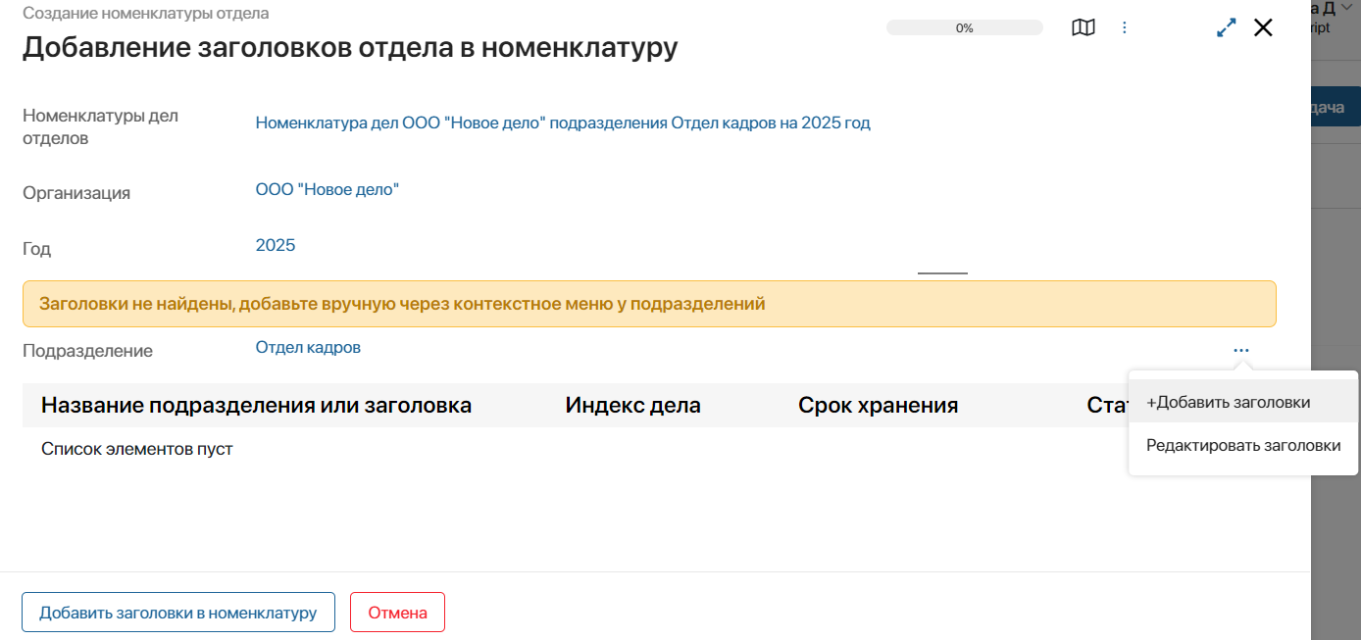Click the X icon to close the form
Viewport: 1361px width, 640px height.
click(x=1263, y=27)
